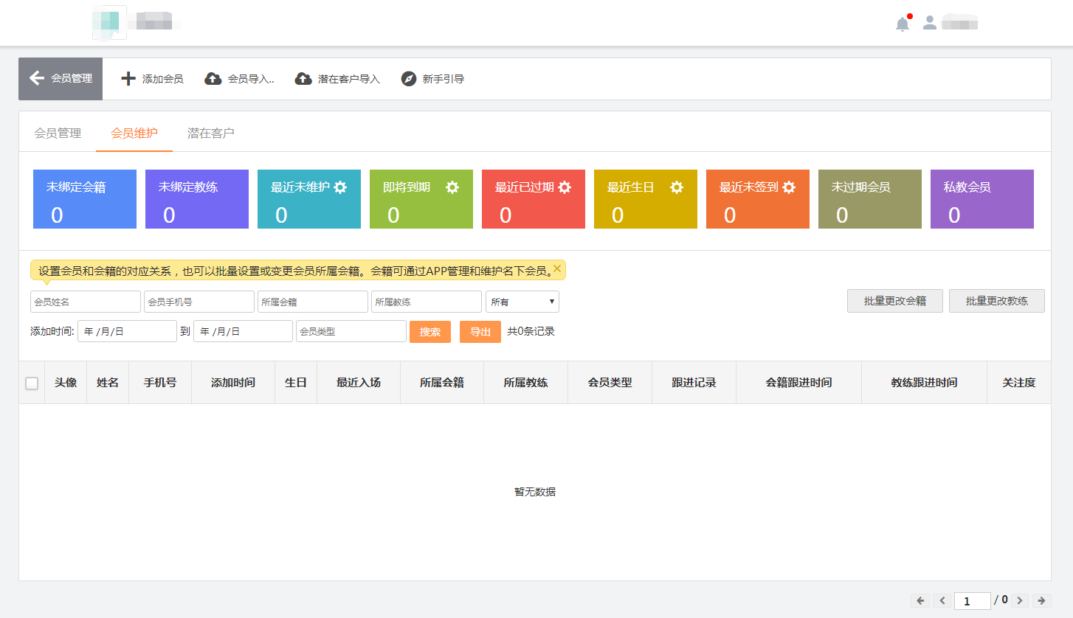Click the 导出 export button

tap(480, 332)
